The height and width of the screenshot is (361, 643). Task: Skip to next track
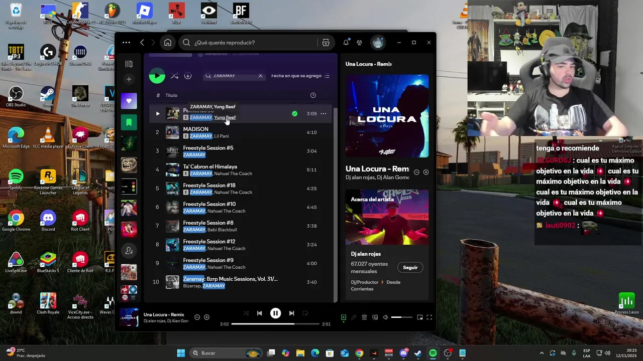tap(291, 313)
